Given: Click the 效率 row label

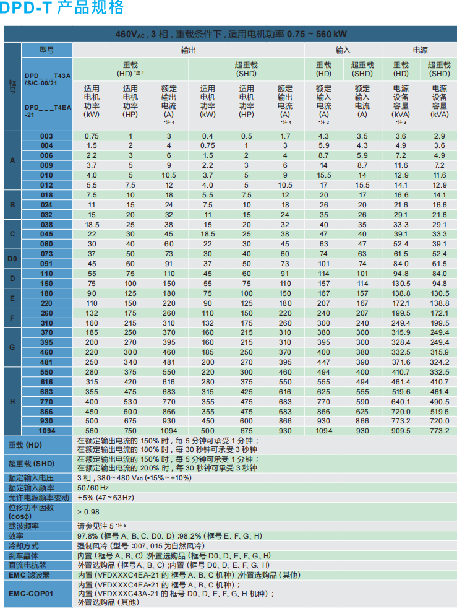Looking at the screenshot, I should coord(16,535).
